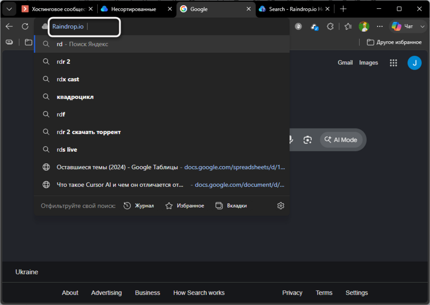430x305 pixels.
Task: Close the Хостинговое сообщество tab
Action: click(x=91, y=9)
